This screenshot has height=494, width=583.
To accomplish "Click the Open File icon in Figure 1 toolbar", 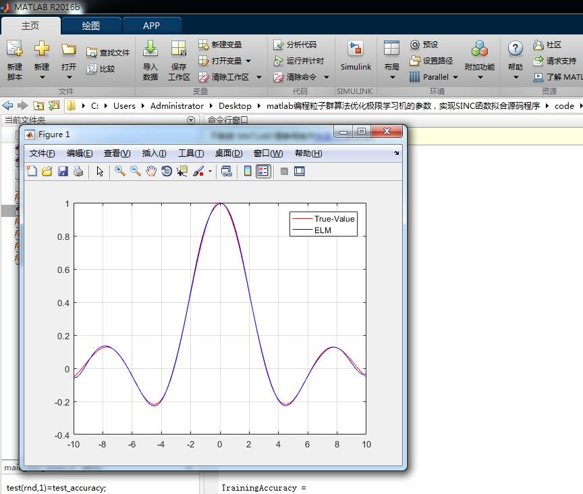I will (47, 171).
